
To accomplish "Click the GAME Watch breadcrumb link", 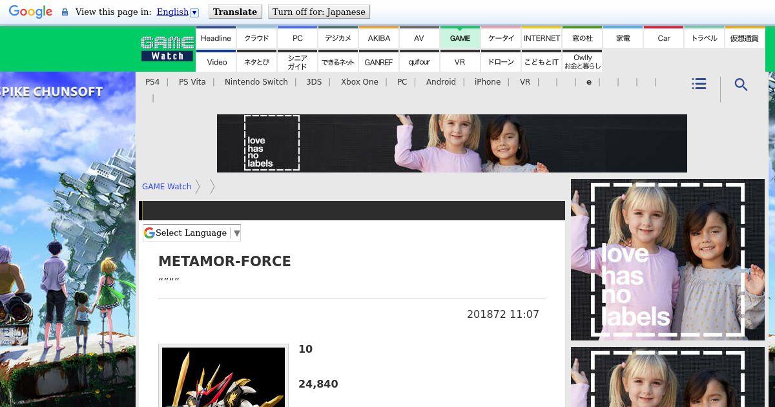I will coord(167,186).
